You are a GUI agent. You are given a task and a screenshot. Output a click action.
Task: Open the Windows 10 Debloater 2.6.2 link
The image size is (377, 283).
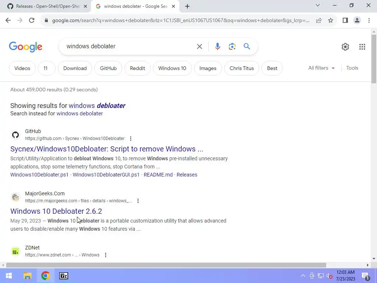[x=56, y=211]
